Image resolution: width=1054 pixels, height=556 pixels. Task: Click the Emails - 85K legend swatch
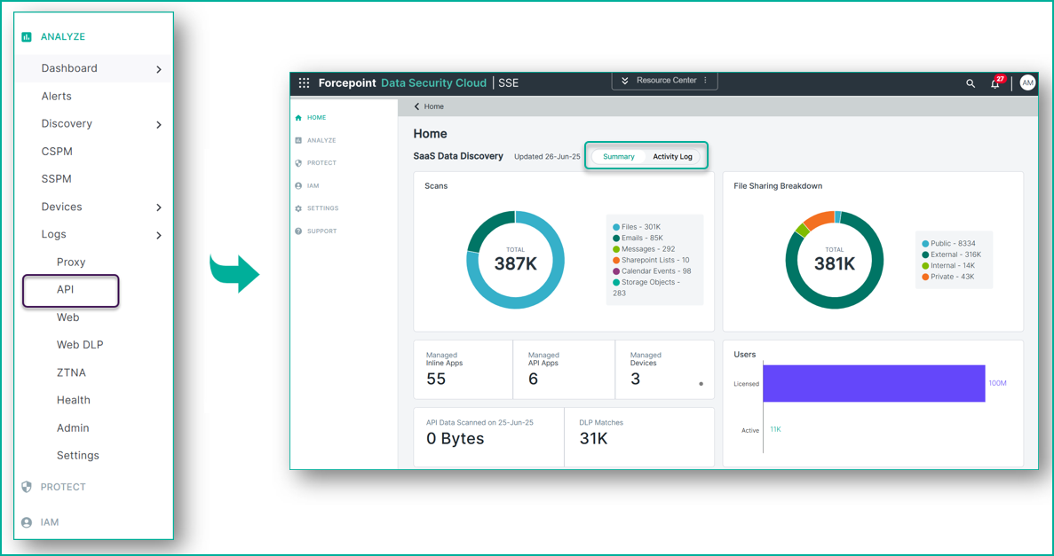[615, 238]
